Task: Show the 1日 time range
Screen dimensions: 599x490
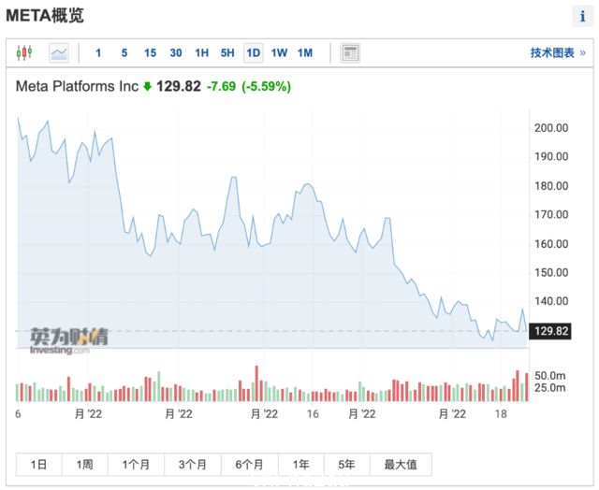Action: tap(38, 465)
